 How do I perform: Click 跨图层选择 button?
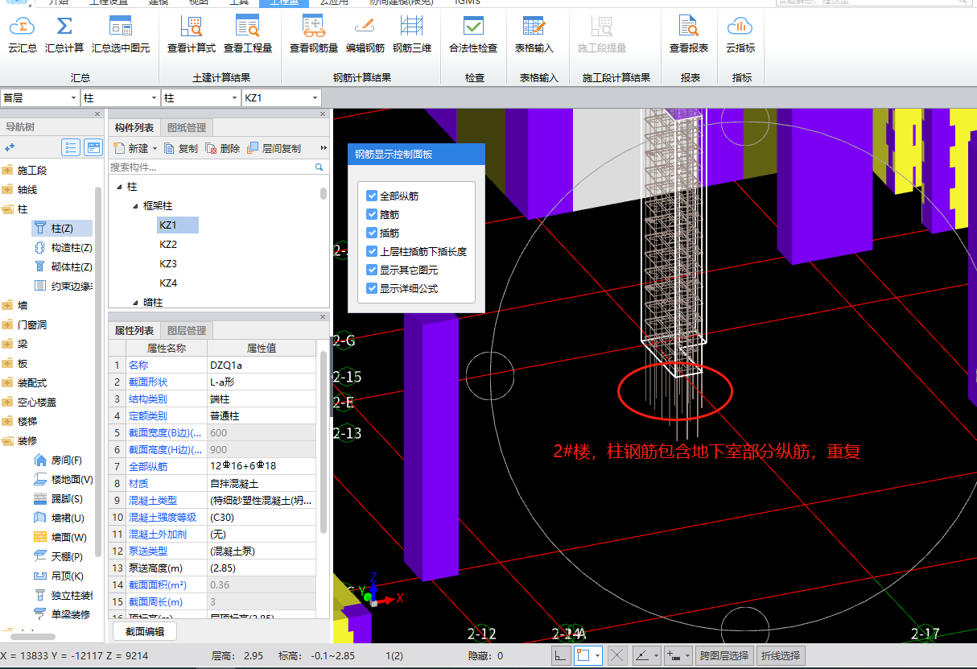pos(723,655)
